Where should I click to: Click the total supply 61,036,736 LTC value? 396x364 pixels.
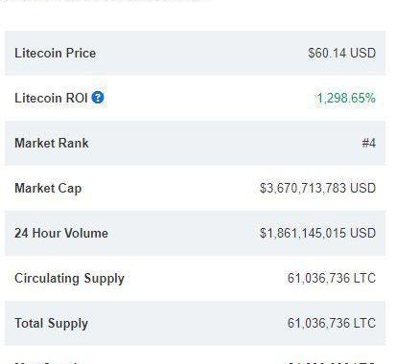coord(332,323)
